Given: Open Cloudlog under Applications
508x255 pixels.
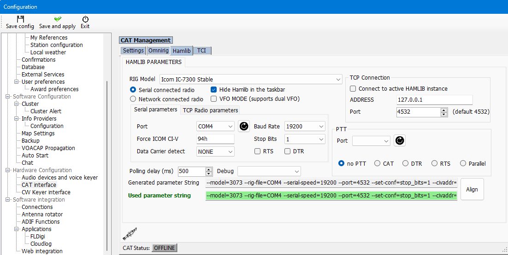Looking at the screenshot, I should point(41,243).
